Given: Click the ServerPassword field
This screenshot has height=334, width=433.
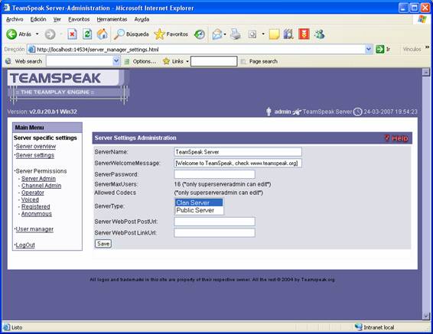Looking at the screenshot, I should 214,174.
